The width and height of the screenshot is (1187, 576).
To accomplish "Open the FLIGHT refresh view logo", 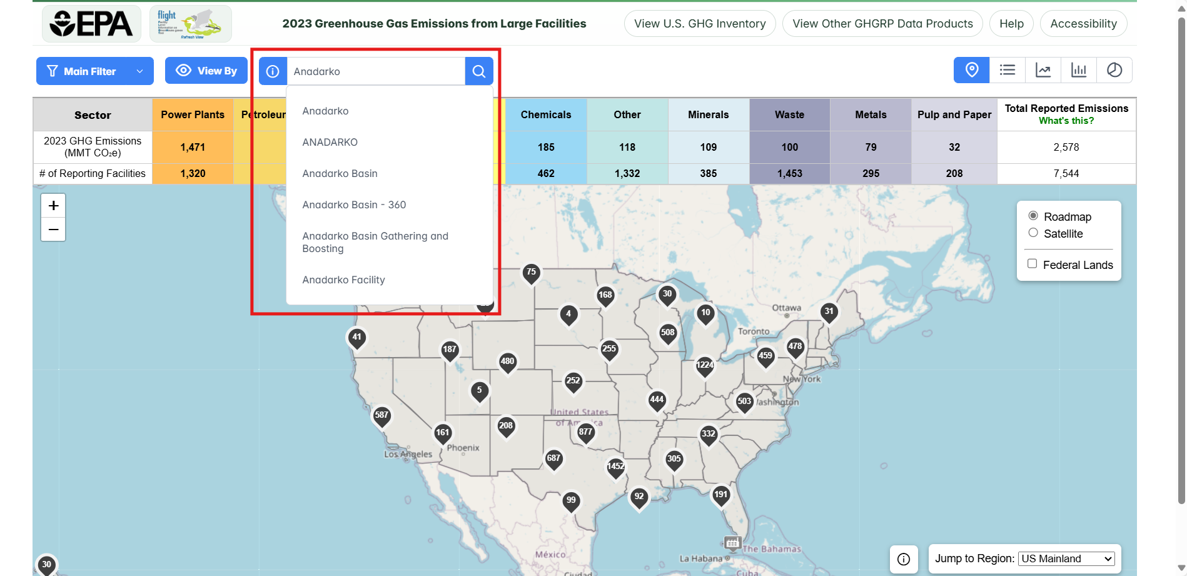I will [190, 23].
